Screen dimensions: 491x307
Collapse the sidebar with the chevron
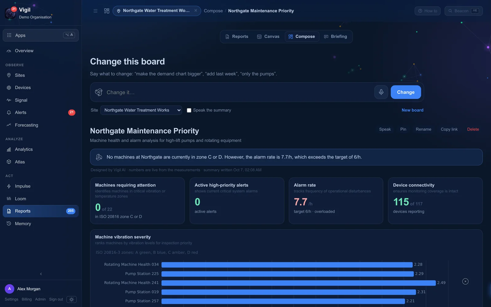(x=41, y=274)
